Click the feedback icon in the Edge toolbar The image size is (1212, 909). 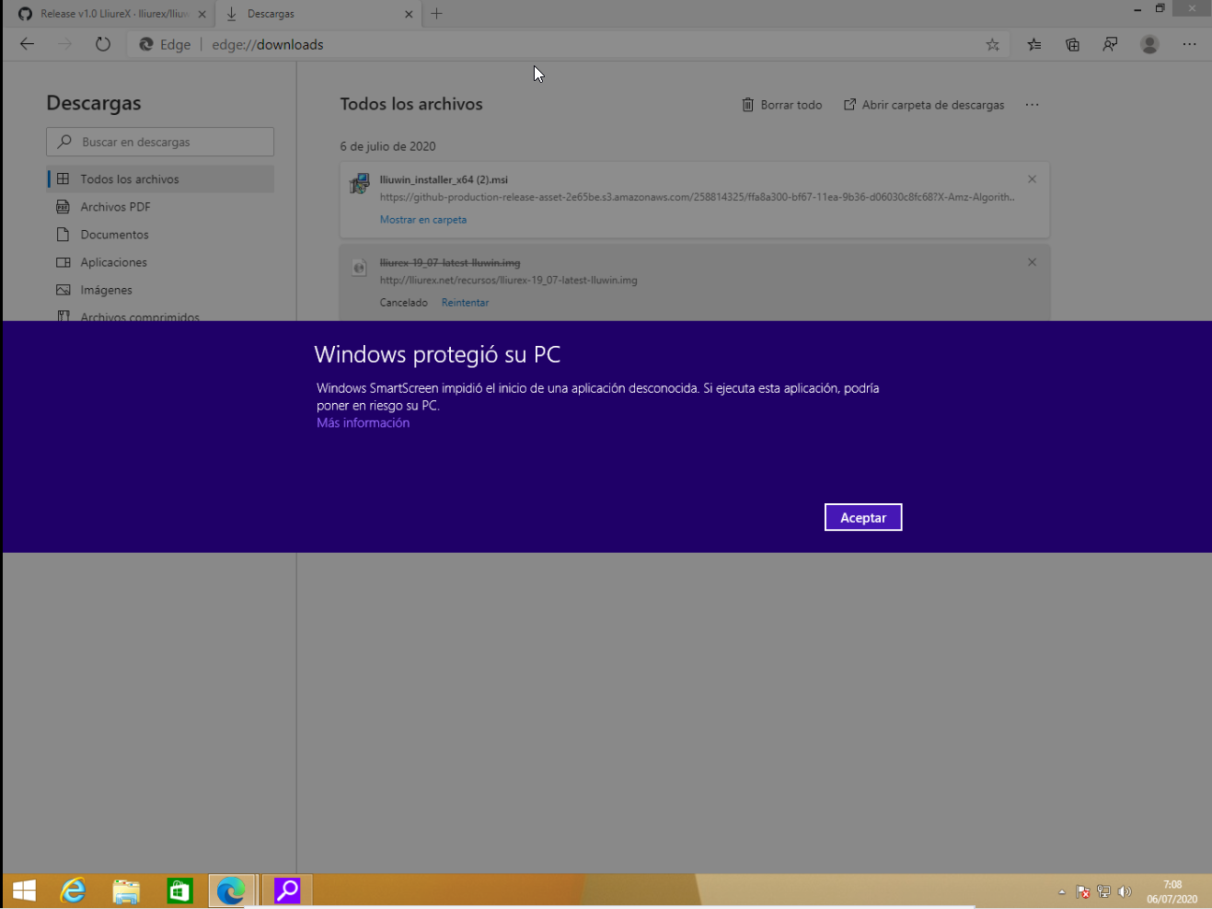click(x=1110, y=44)
